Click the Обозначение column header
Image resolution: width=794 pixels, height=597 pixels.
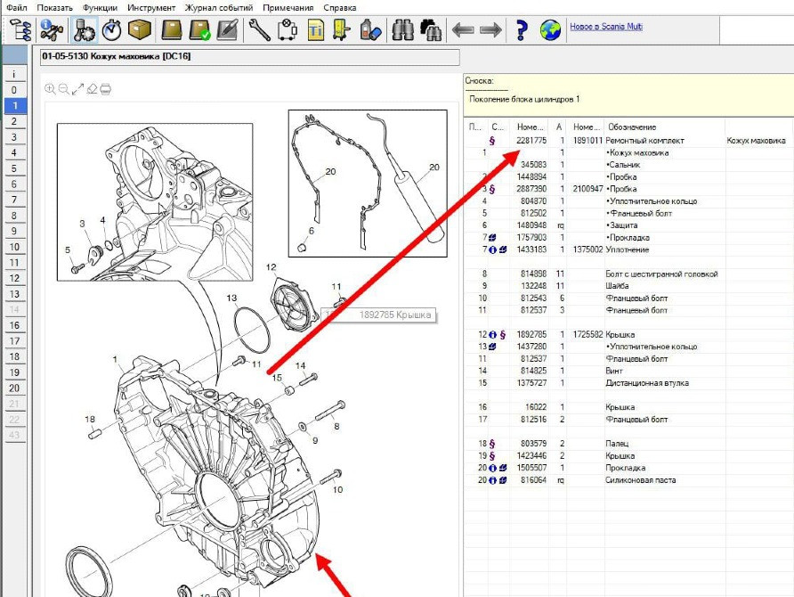[x=632, y=127]
